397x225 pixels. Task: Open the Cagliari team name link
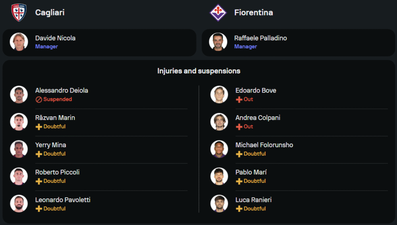(50, 12)
